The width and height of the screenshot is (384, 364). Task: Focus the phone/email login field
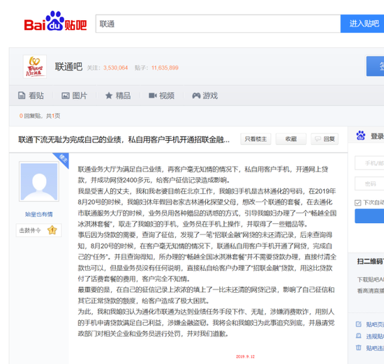pyautogui.click(x=369, y=163)
